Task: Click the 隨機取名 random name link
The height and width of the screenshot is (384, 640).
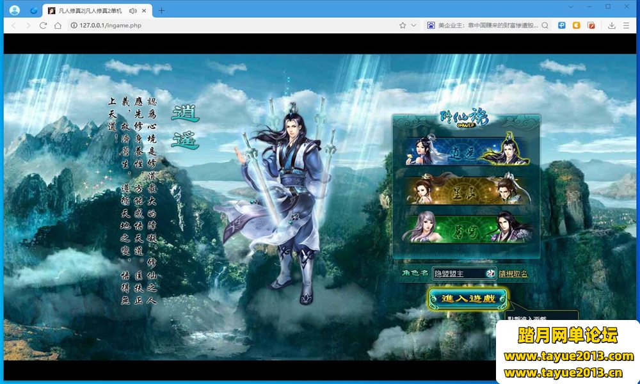Action: pyautogui.click(x=513, y=274)
